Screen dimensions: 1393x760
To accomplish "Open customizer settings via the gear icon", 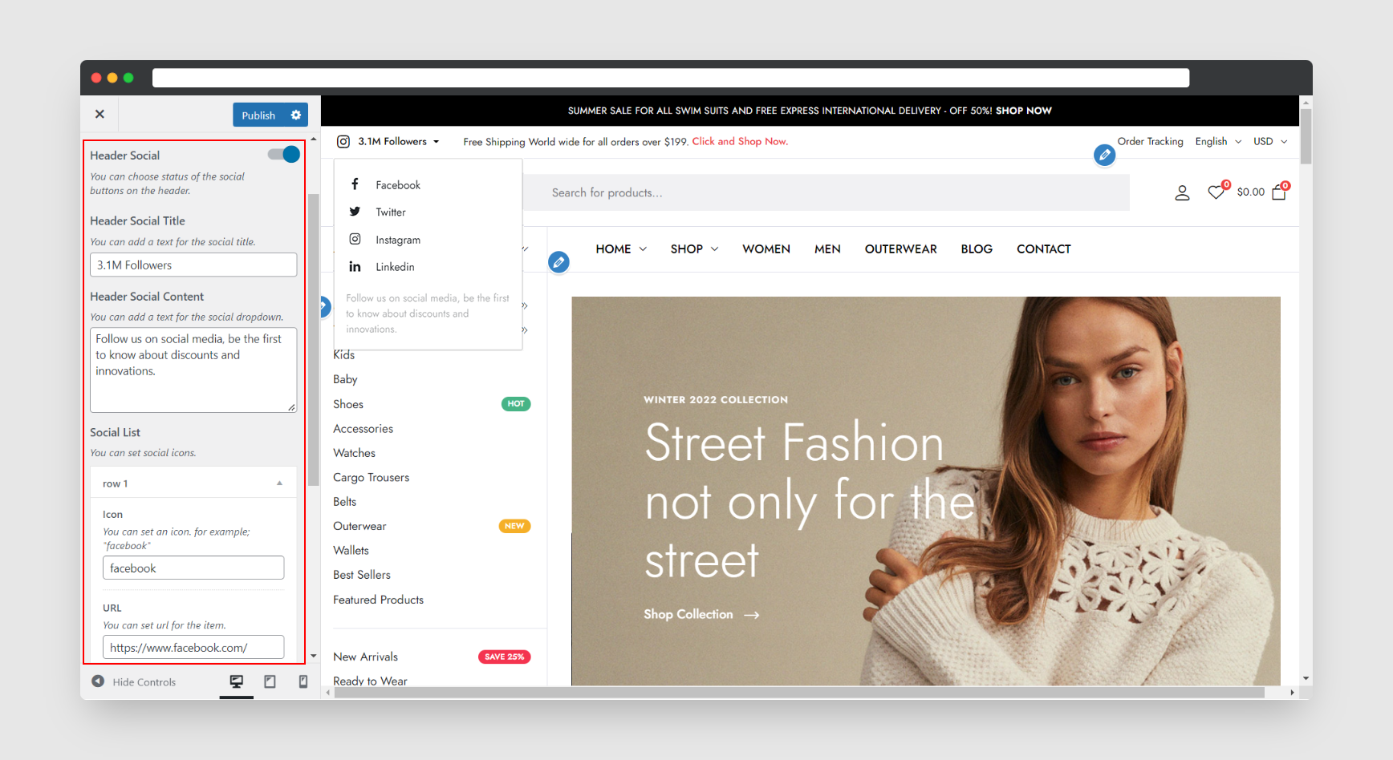I will 295,115.
